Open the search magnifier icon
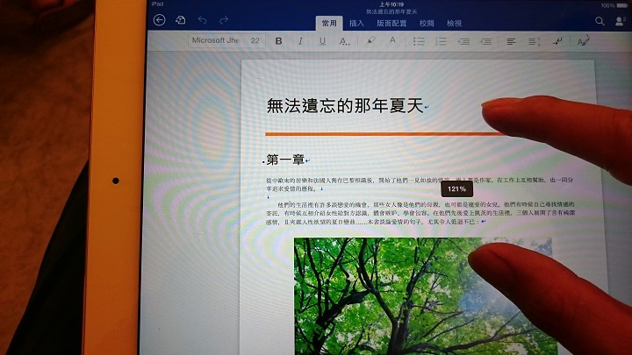This screenshot has height=355, width=632. (600, 21)
